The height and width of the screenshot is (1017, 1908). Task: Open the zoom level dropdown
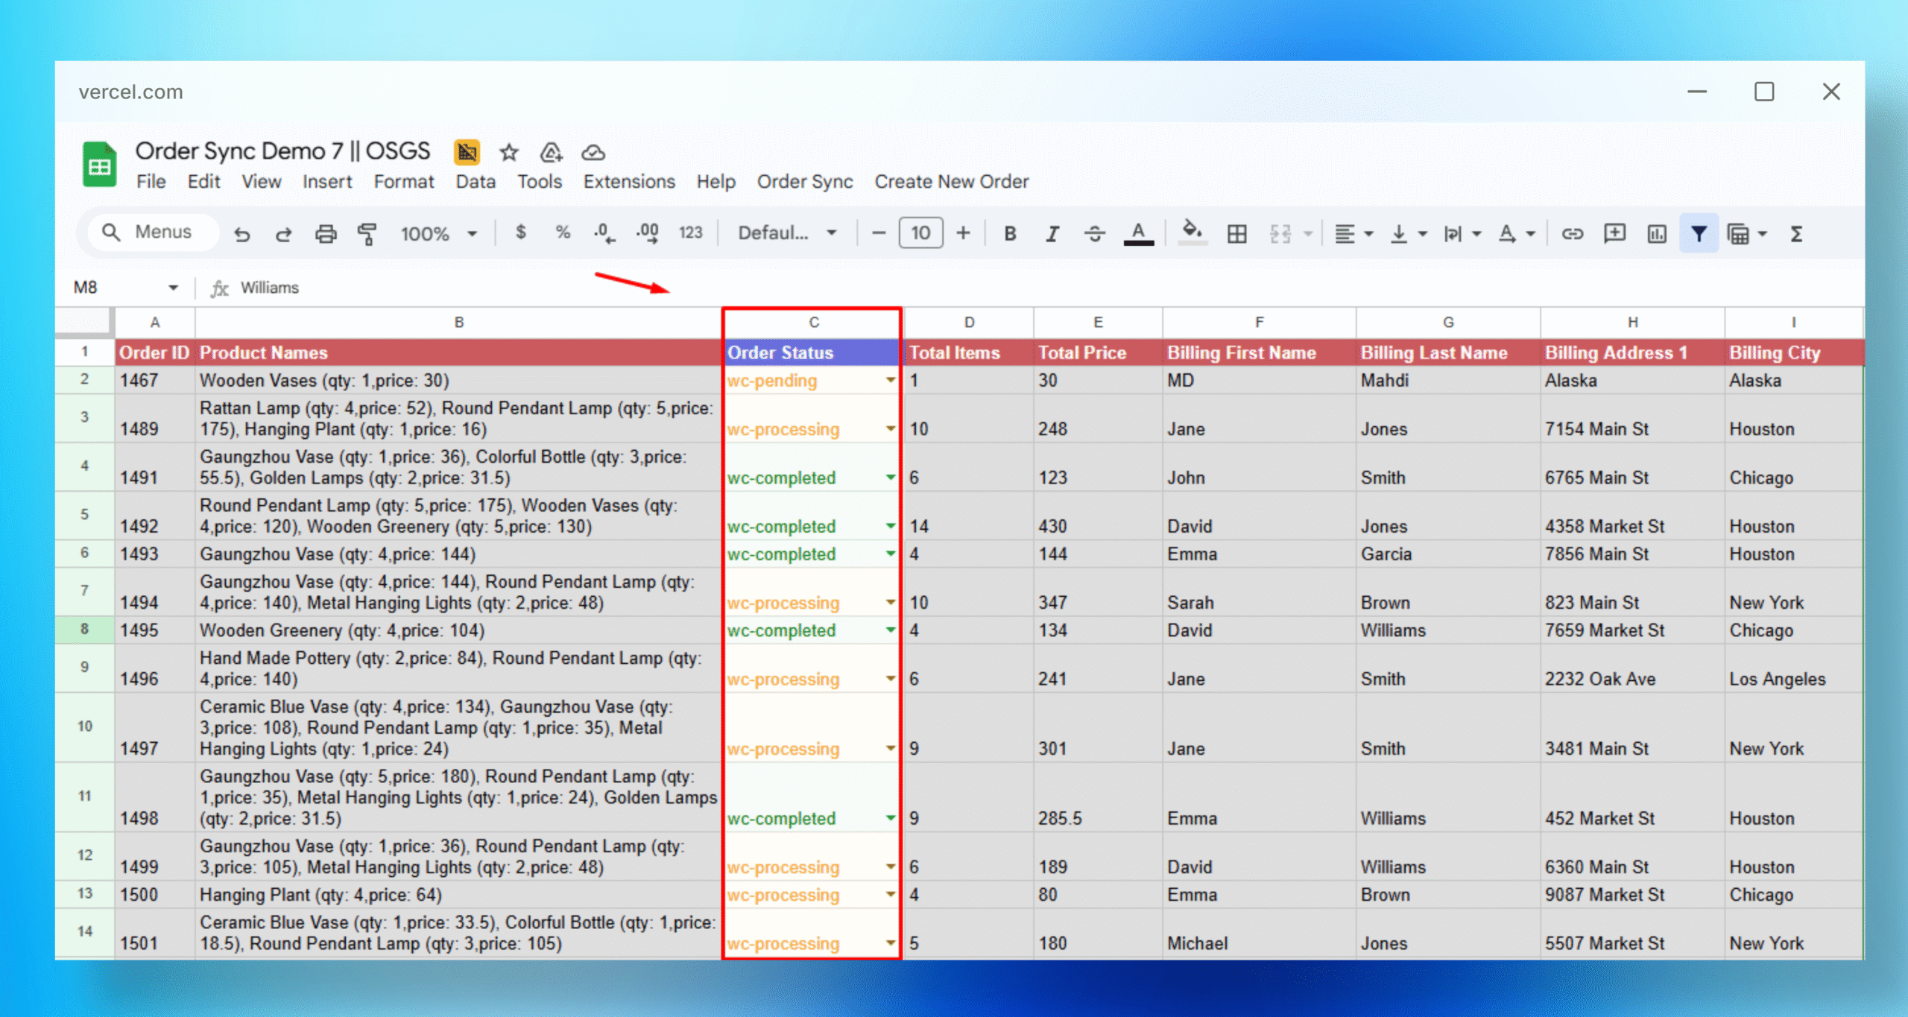[x=439, y=234]
